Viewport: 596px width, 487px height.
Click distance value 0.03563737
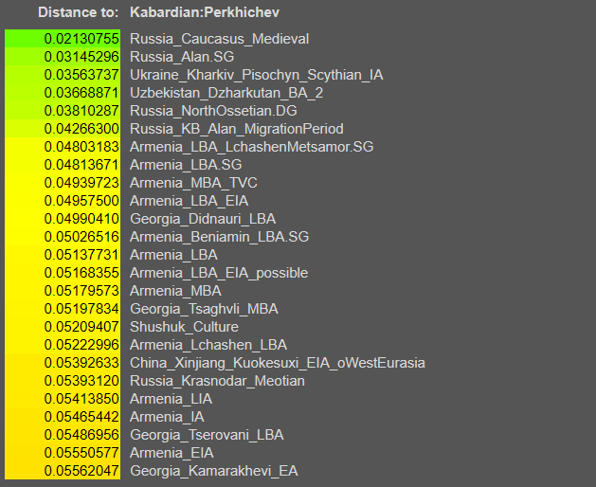81,75
